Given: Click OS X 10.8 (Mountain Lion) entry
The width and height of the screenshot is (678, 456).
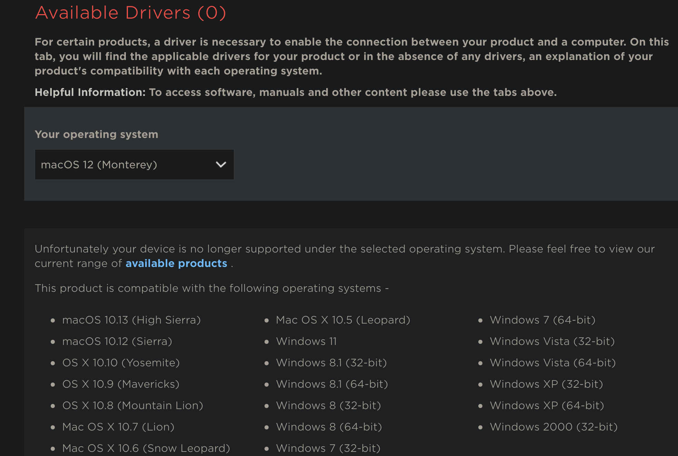Looking at the screenshot, I should click(x=132, y=406).
